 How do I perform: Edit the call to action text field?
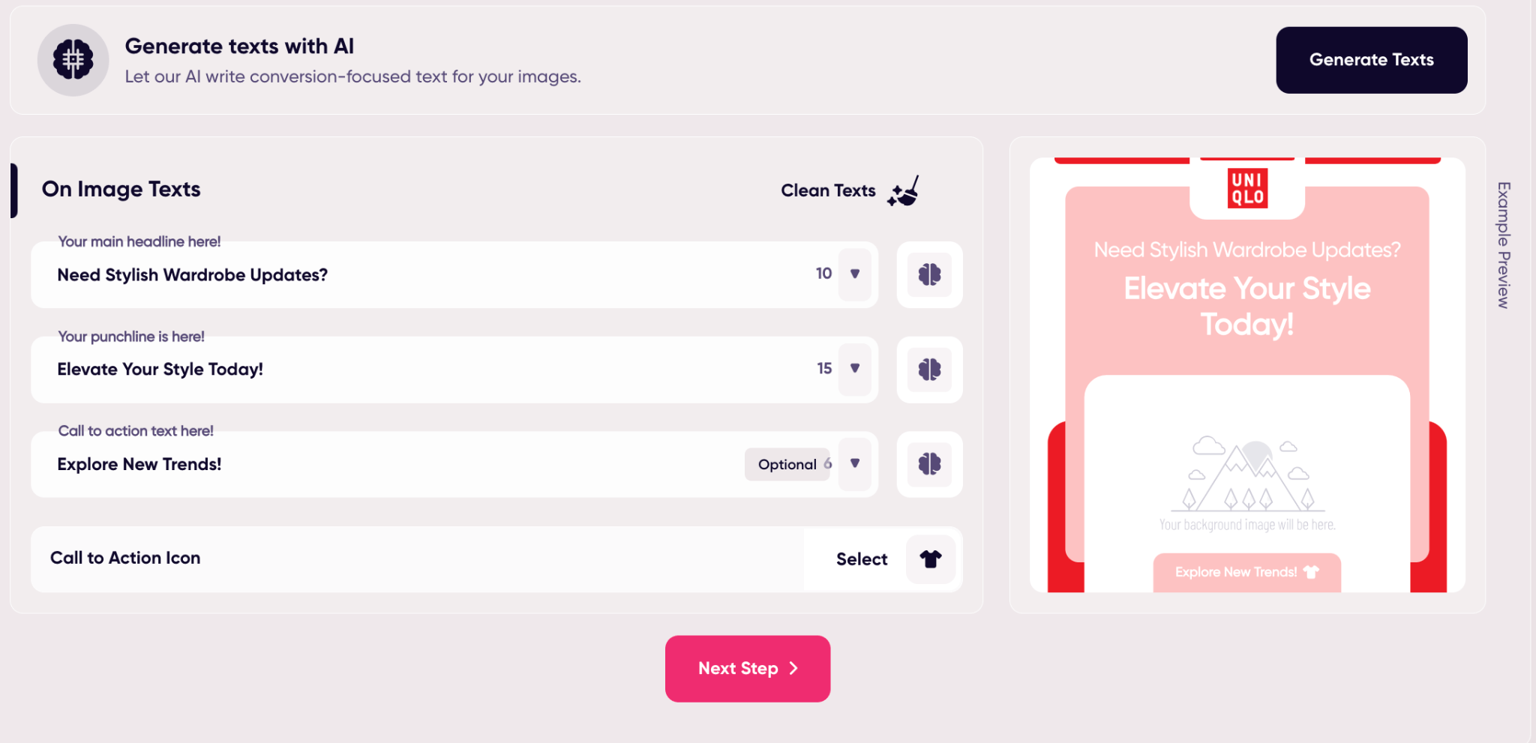click(390, 464)
